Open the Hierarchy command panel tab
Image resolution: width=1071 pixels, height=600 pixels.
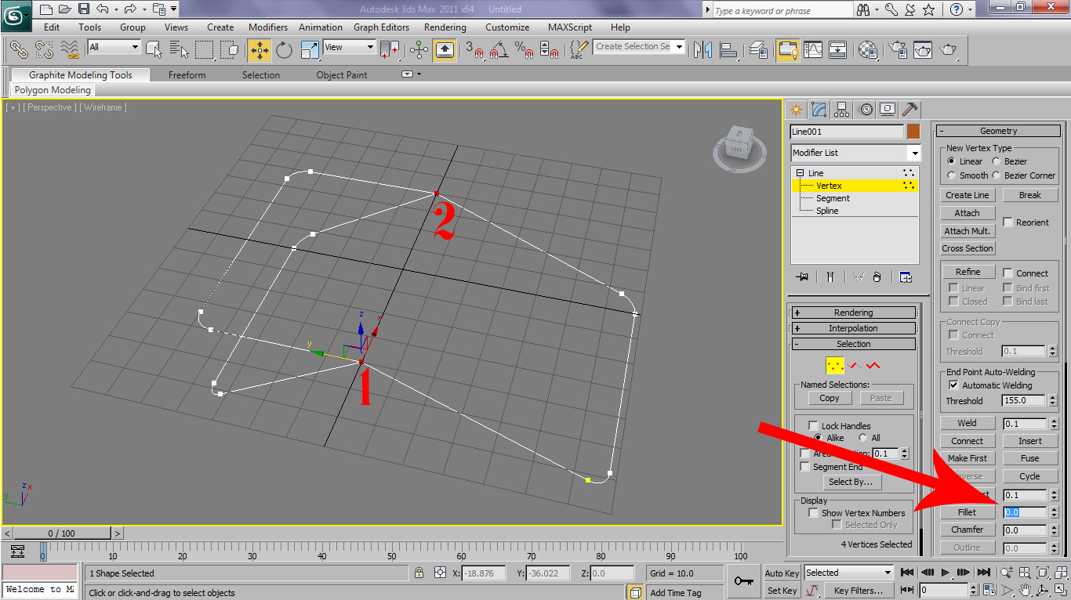(842, 109)
